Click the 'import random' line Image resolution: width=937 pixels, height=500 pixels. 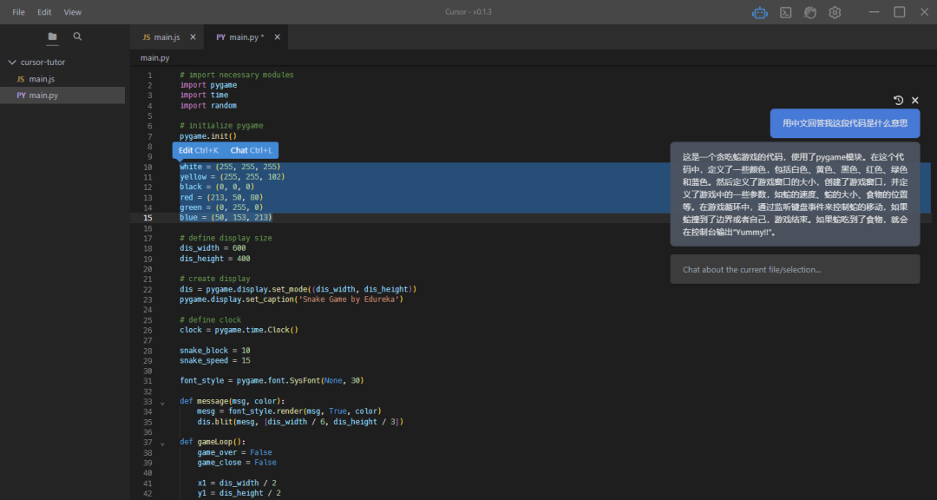208,105
